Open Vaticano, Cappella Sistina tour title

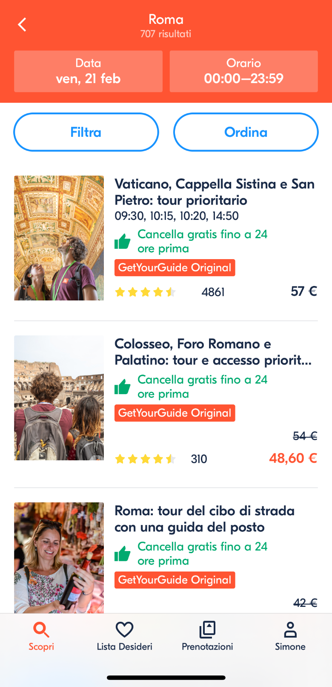pyautogui.click(x=215, y=192)
